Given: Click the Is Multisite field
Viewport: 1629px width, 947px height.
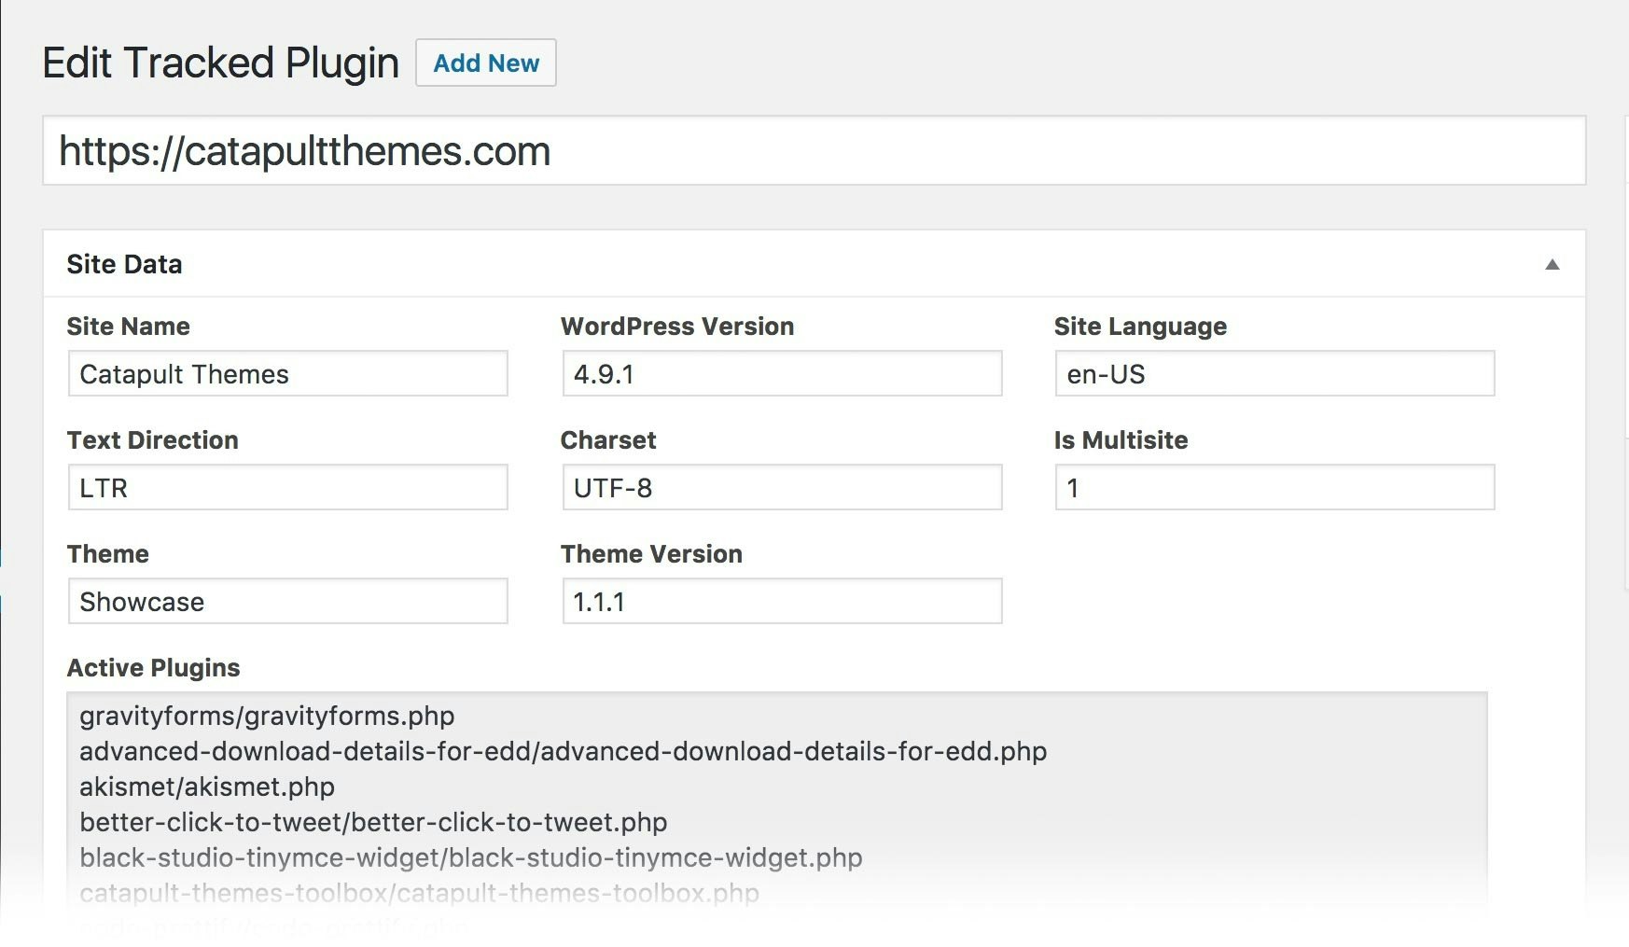Looking at the screenshot, I should tap(1274, 487).
